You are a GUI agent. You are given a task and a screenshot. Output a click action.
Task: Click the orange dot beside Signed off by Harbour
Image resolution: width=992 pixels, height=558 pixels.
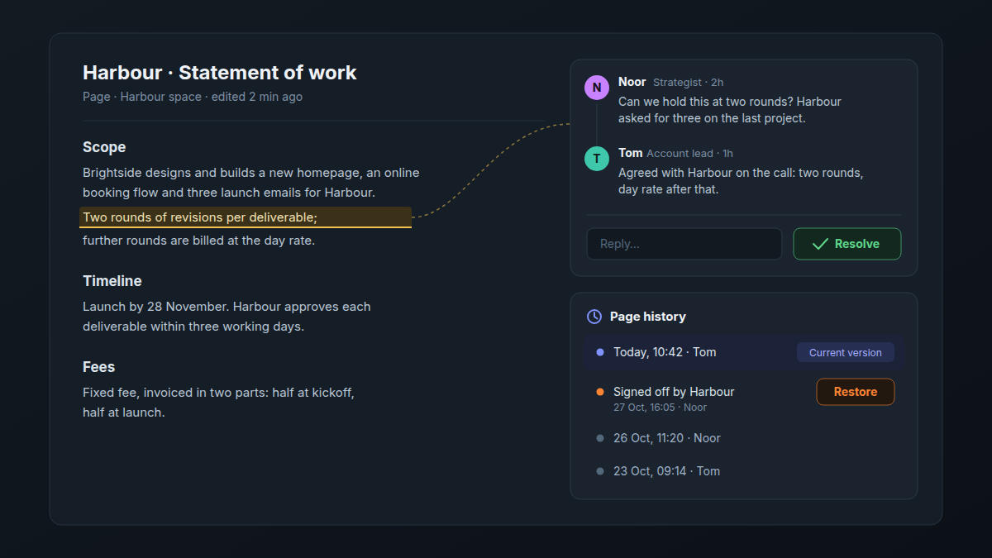(600, 392)
